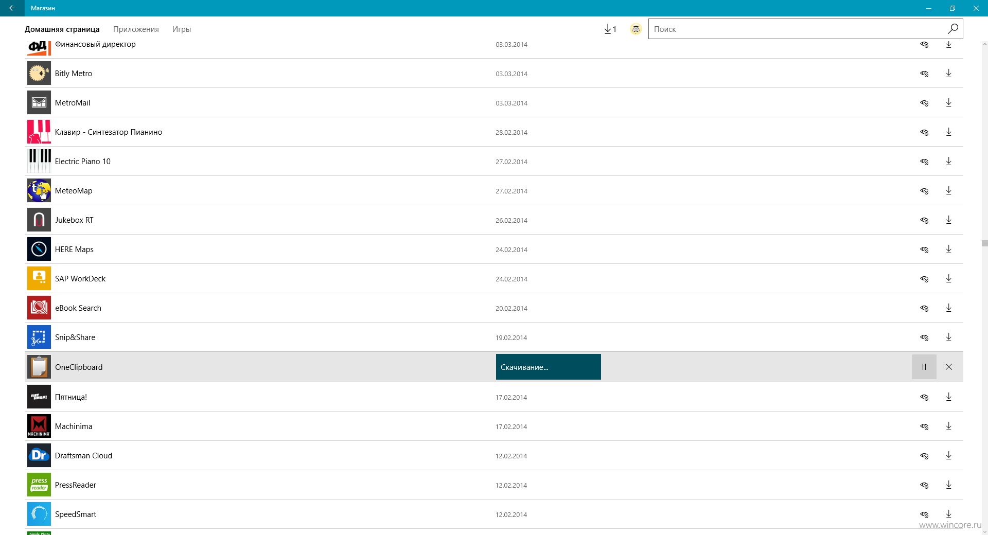Download Electric Piano 10 app

(x=948, y=162)
